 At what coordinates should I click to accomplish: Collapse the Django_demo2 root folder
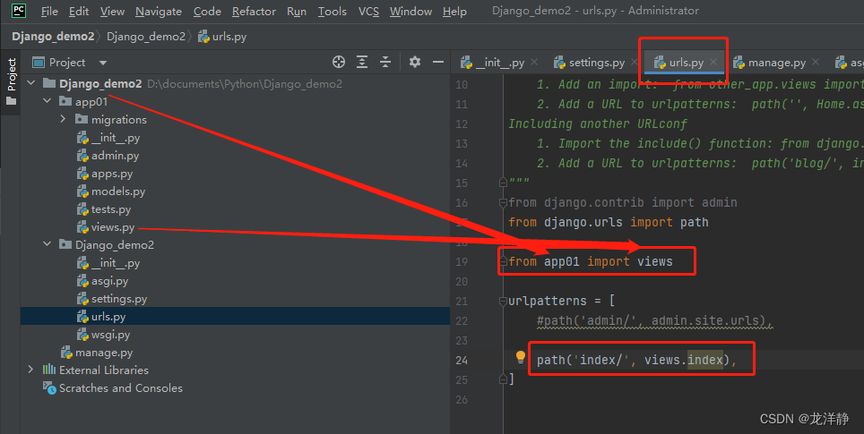pyautogui.click(x=30, y=83)
